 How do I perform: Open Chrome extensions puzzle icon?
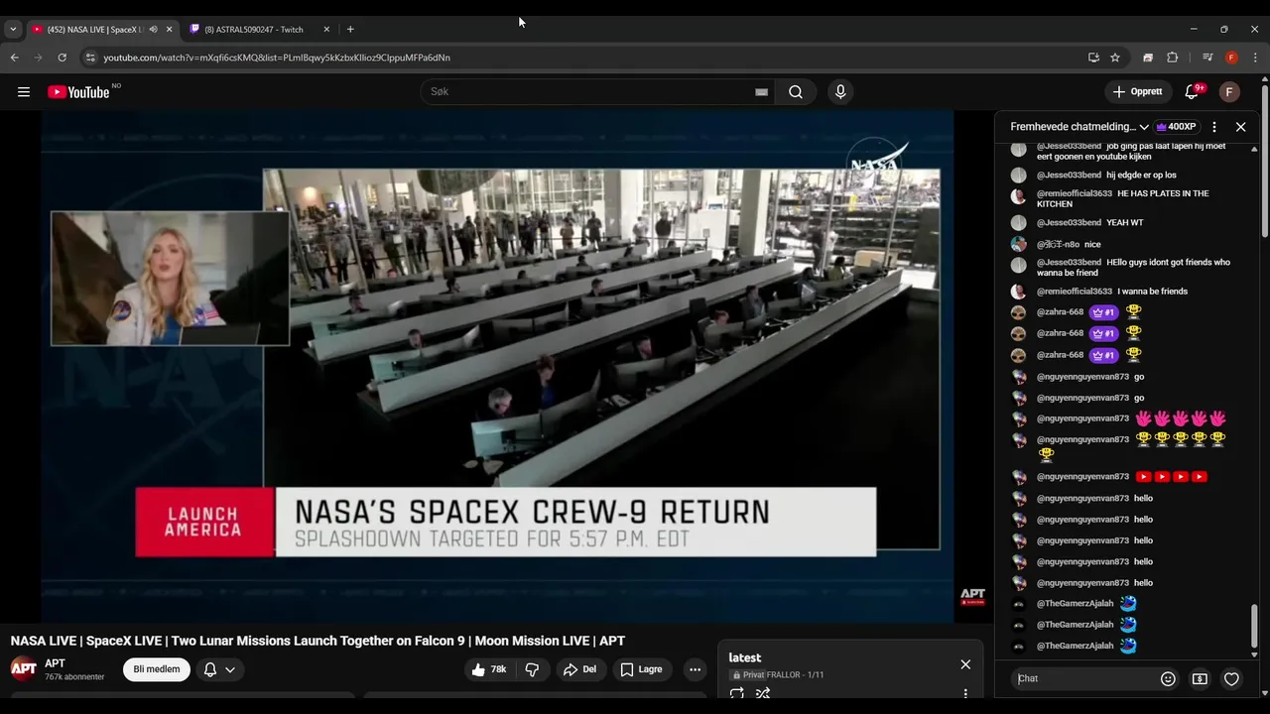[x=1172, y=58]
